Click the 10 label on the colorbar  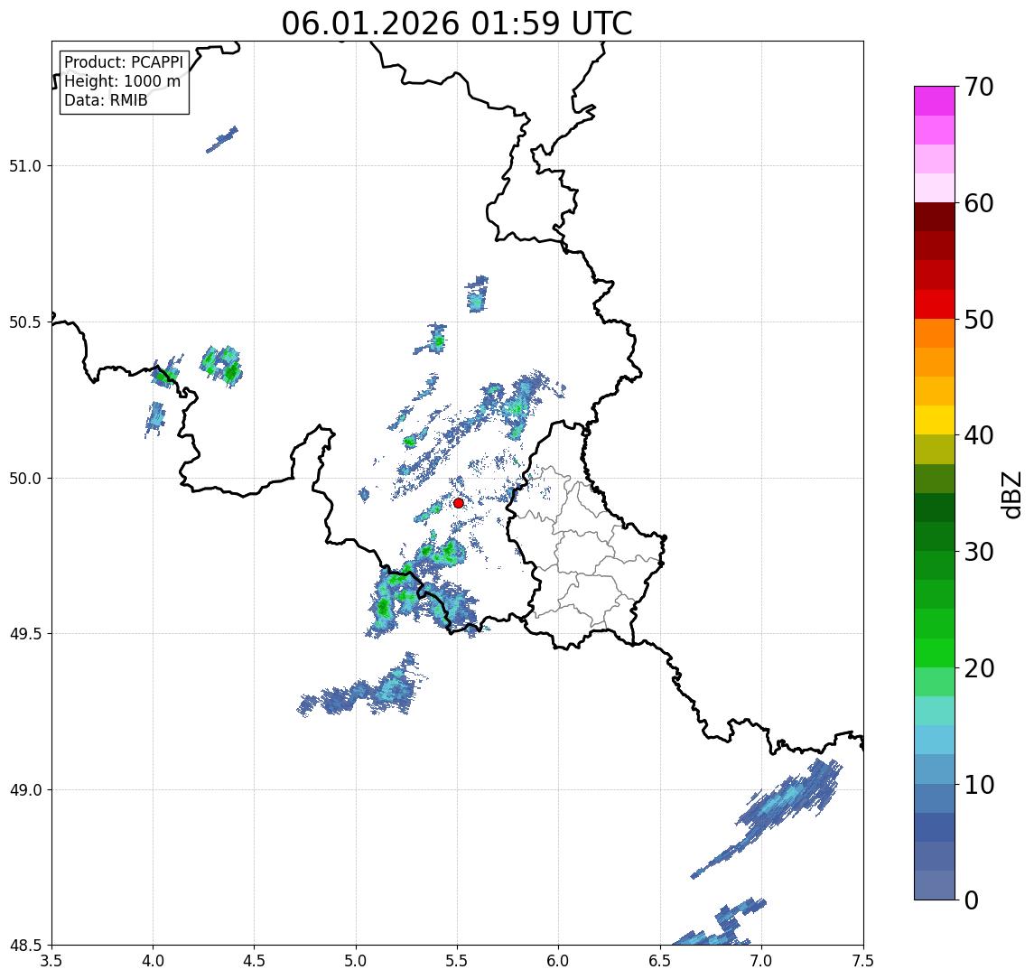pyautogui.click(x=978, y=785)
